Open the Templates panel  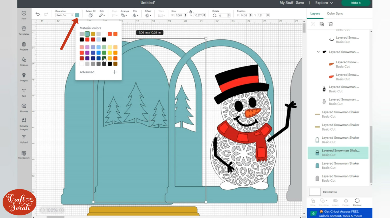24,31
